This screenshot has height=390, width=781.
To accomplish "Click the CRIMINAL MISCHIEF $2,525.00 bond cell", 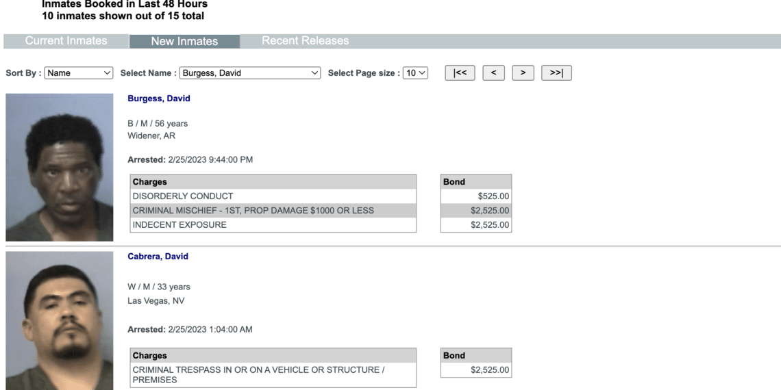I will coord(476,211).
